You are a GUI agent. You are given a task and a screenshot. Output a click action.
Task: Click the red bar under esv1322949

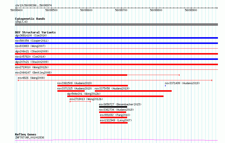tap(114, 123)
